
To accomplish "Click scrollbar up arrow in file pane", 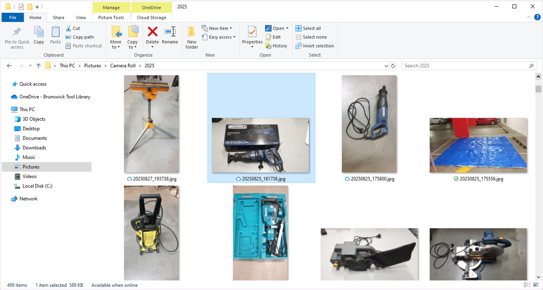I will click(538, 77).
